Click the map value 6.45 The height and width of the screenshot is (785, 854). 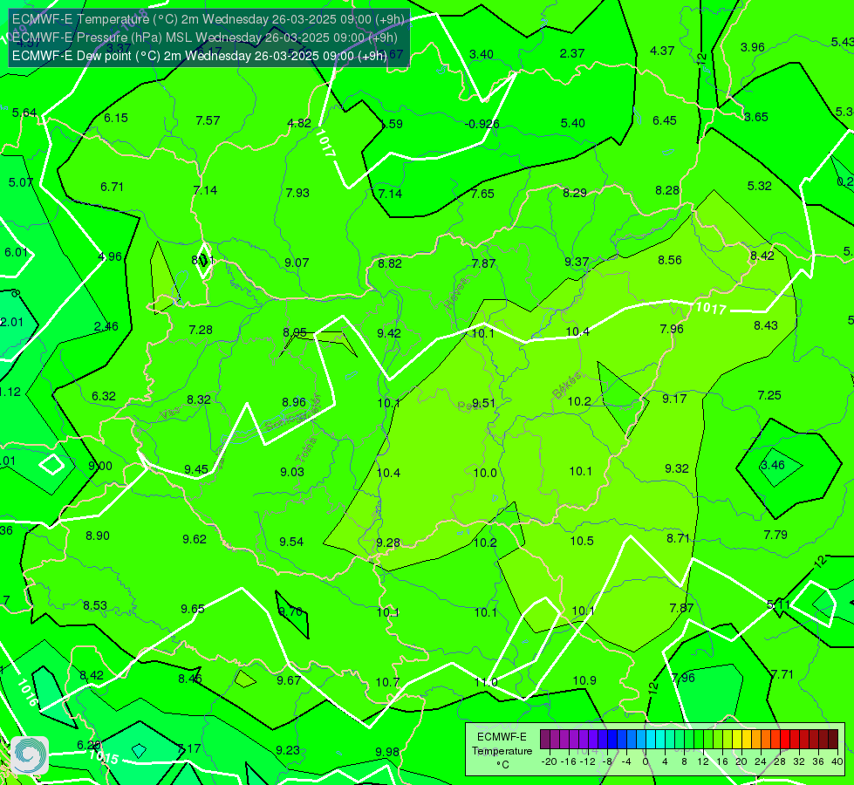click(665, 120)
